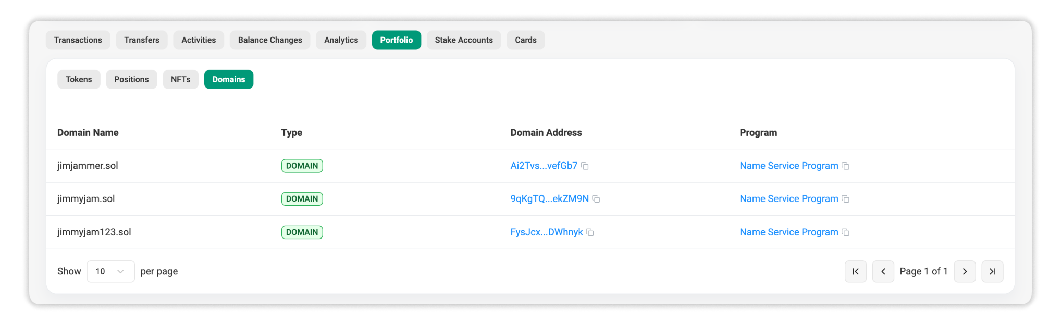Go to the next page

coord(965,271)
